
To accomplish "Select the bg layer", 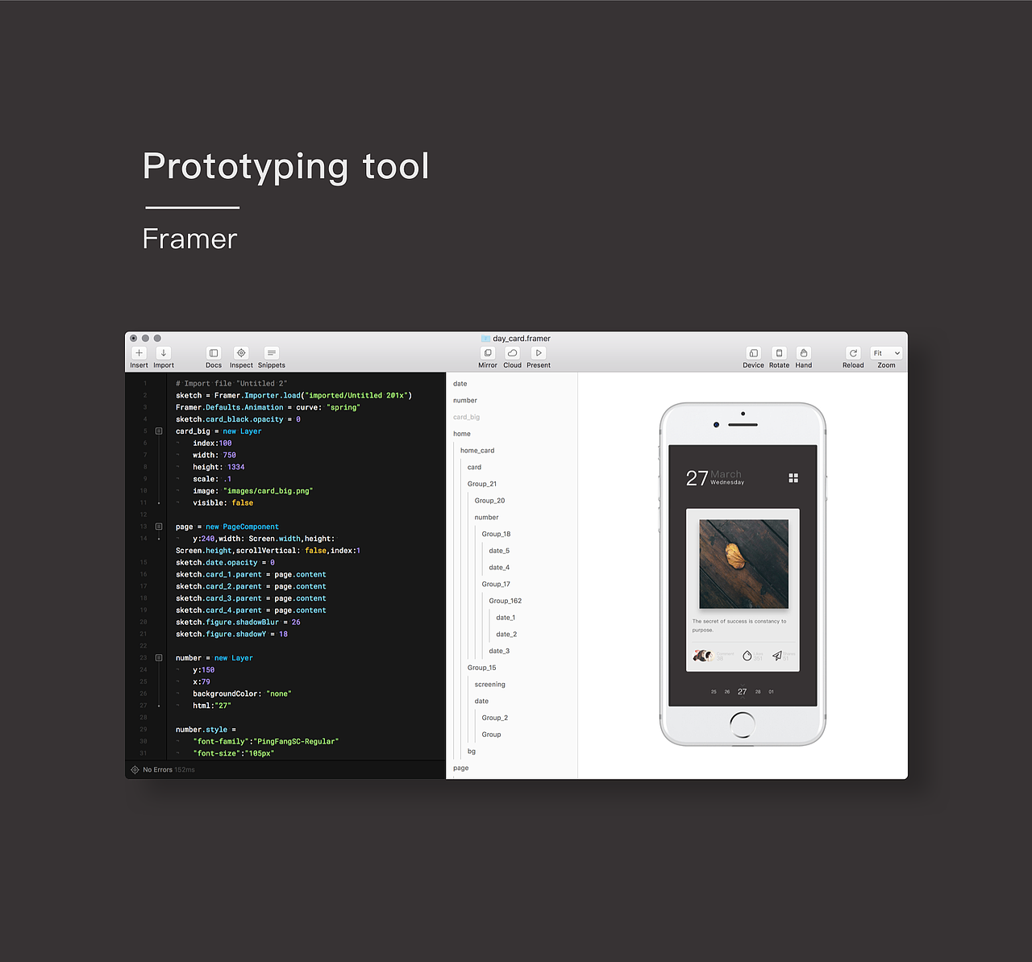I will tap(472, 752).
